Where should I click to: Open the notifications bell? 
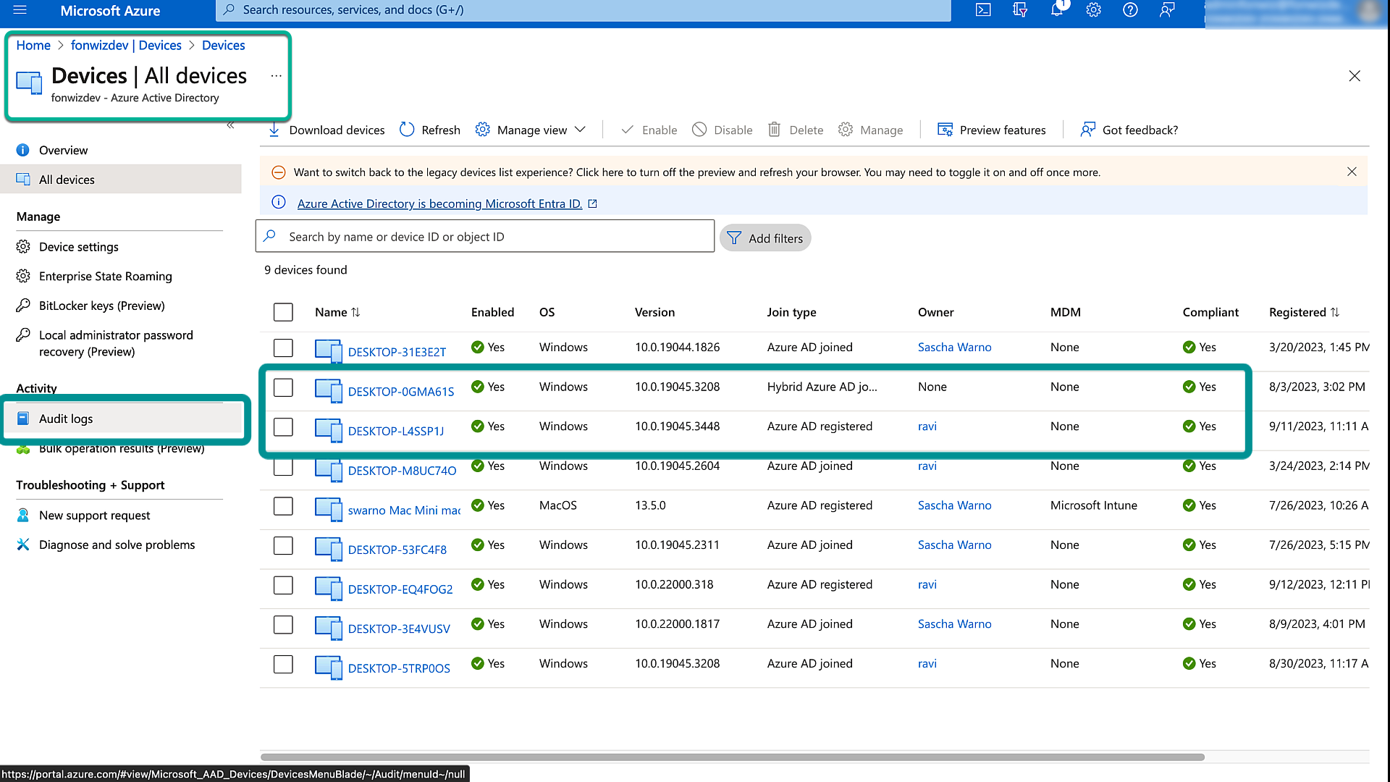pos(1057,10)
